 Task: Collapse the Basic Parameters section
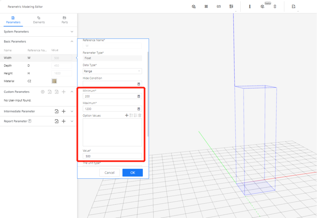point(72,41)
